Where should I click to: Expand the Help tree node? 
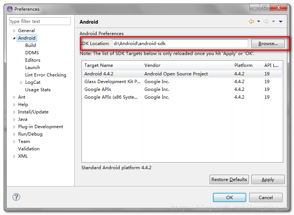14,105
